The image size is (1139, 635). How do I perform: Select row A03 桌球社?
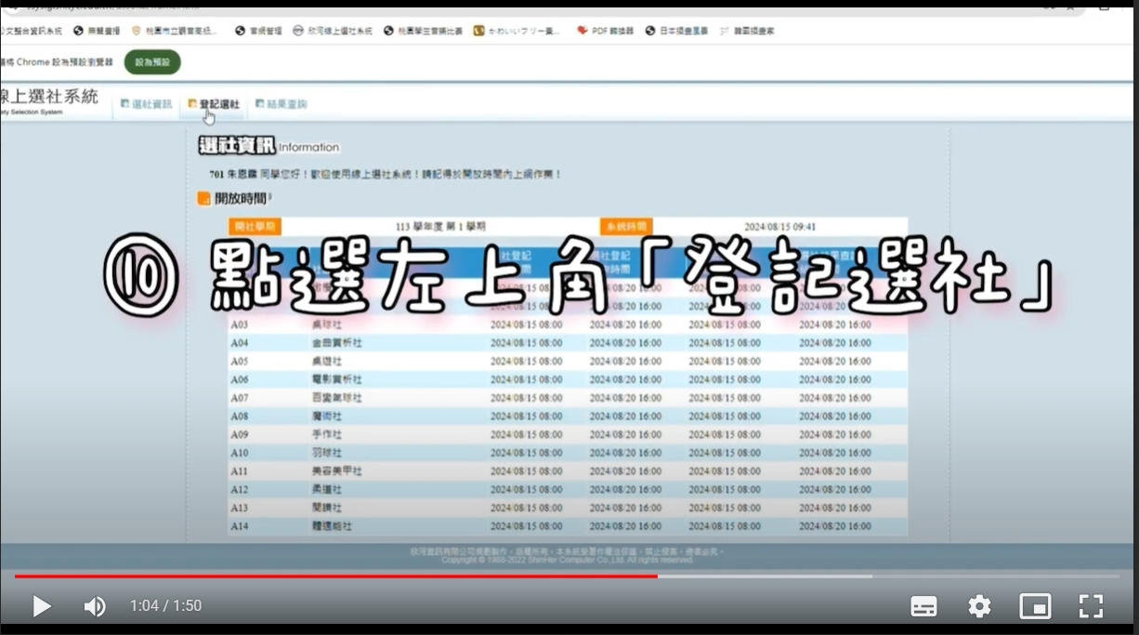tap(568, 324)
